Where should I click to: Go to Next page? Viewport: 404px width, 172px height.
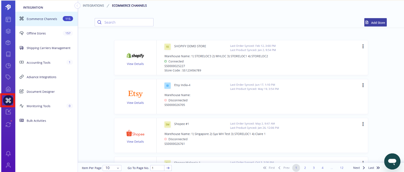tap(359, 168)
